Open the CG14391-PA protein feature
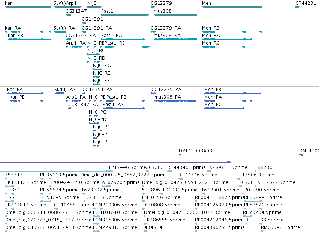The image size is (319, 233). pyautogui.click(x=84, y=93)
